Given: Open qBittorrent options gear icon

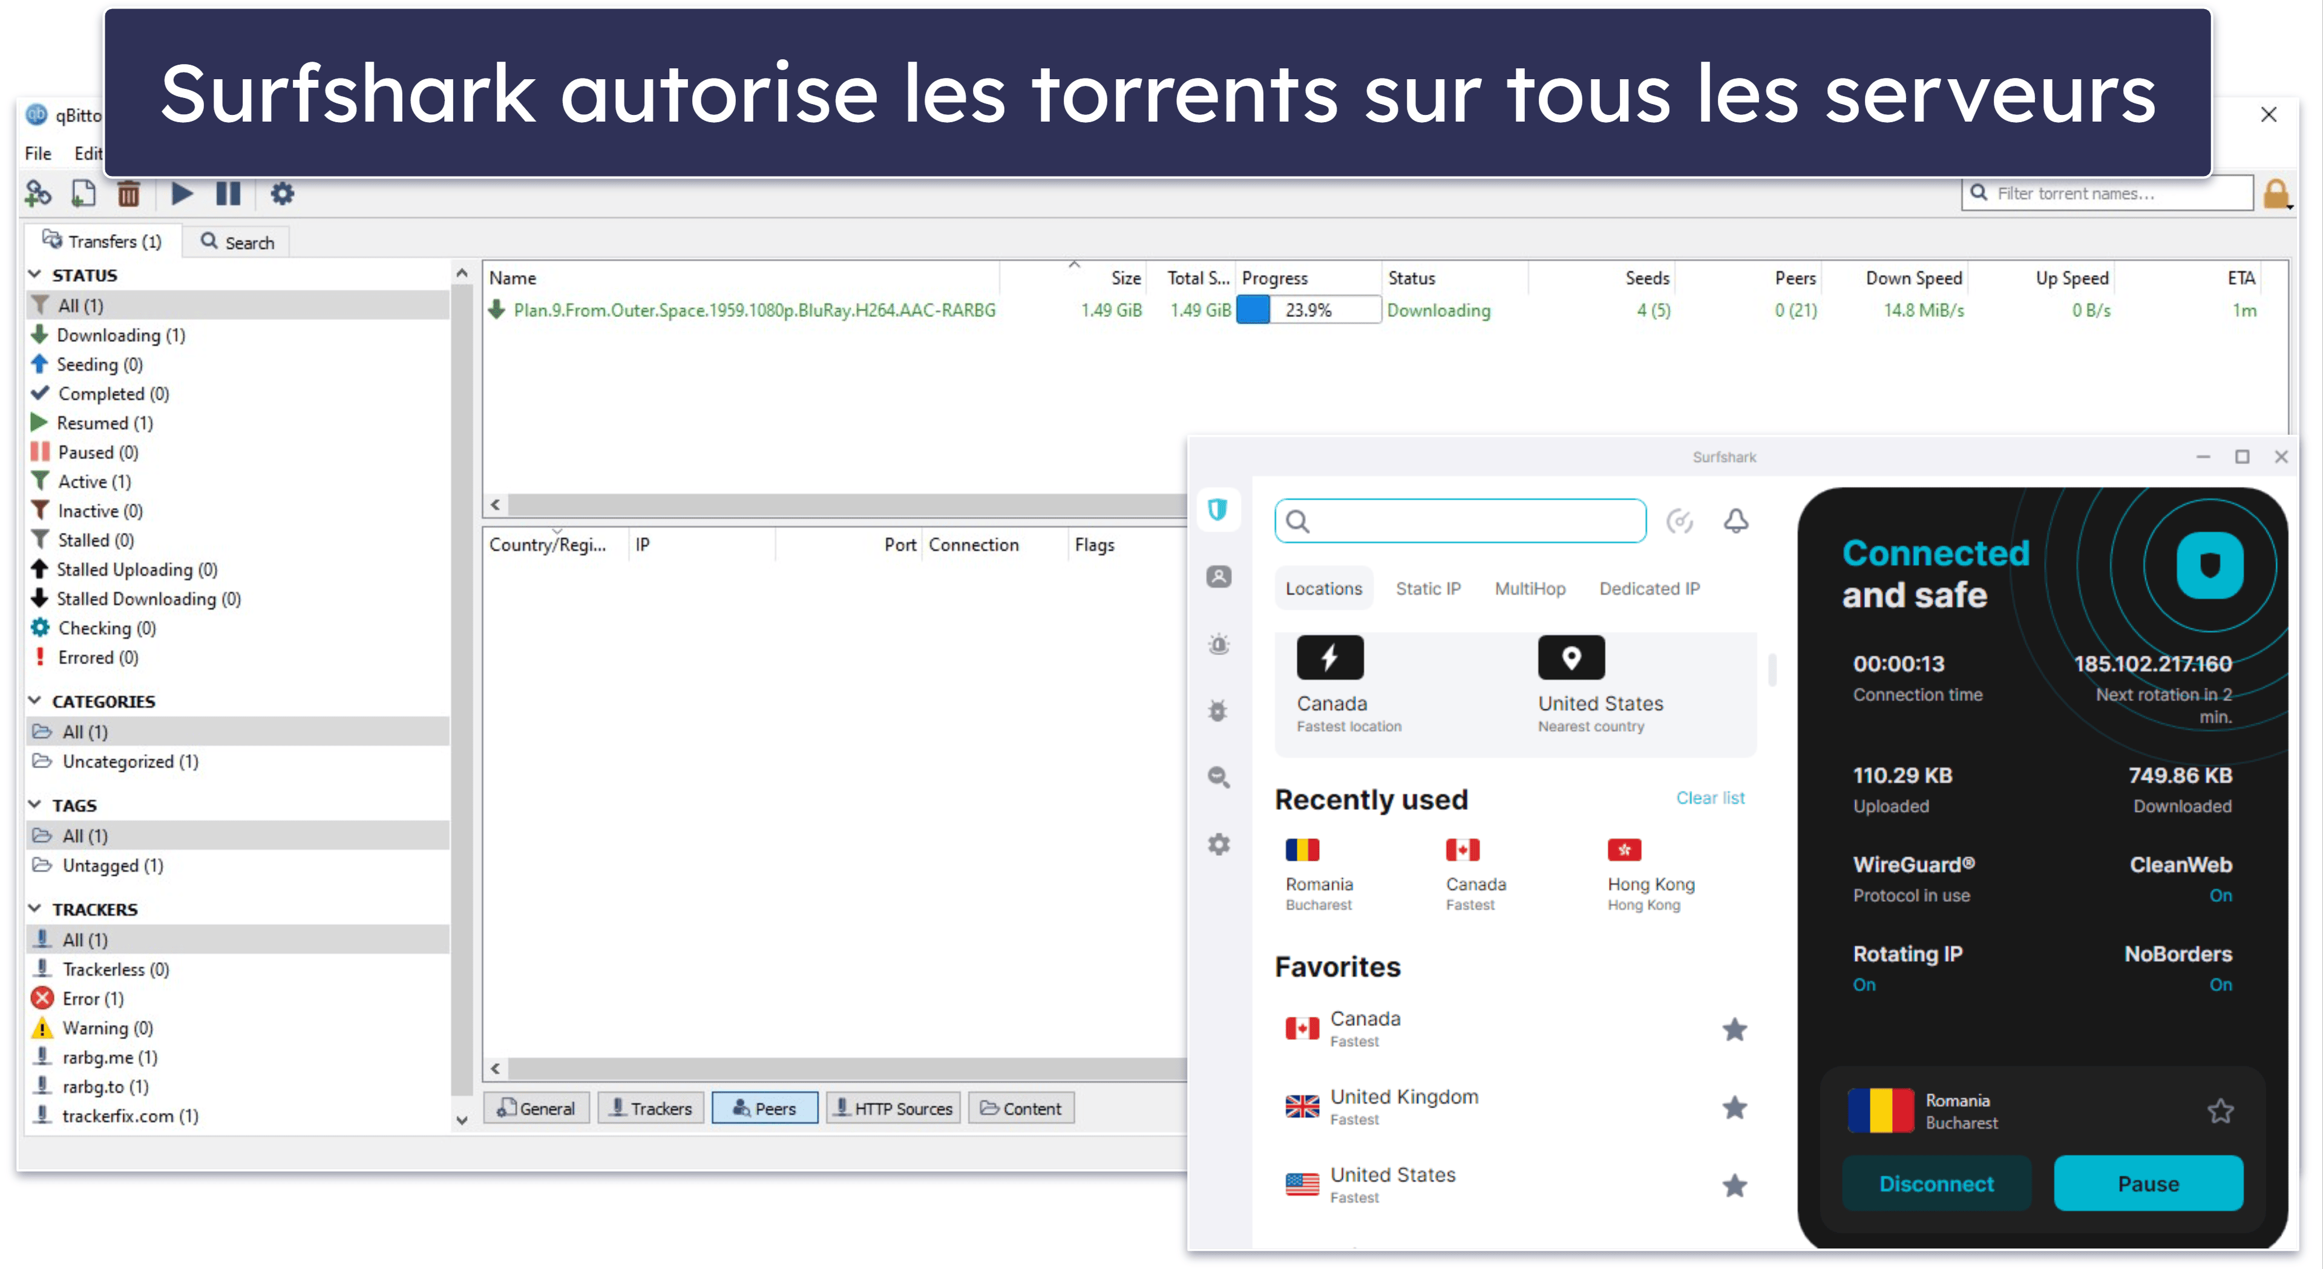Looking at the screenshot, I should pyautogui.click(x=282, y=193).
